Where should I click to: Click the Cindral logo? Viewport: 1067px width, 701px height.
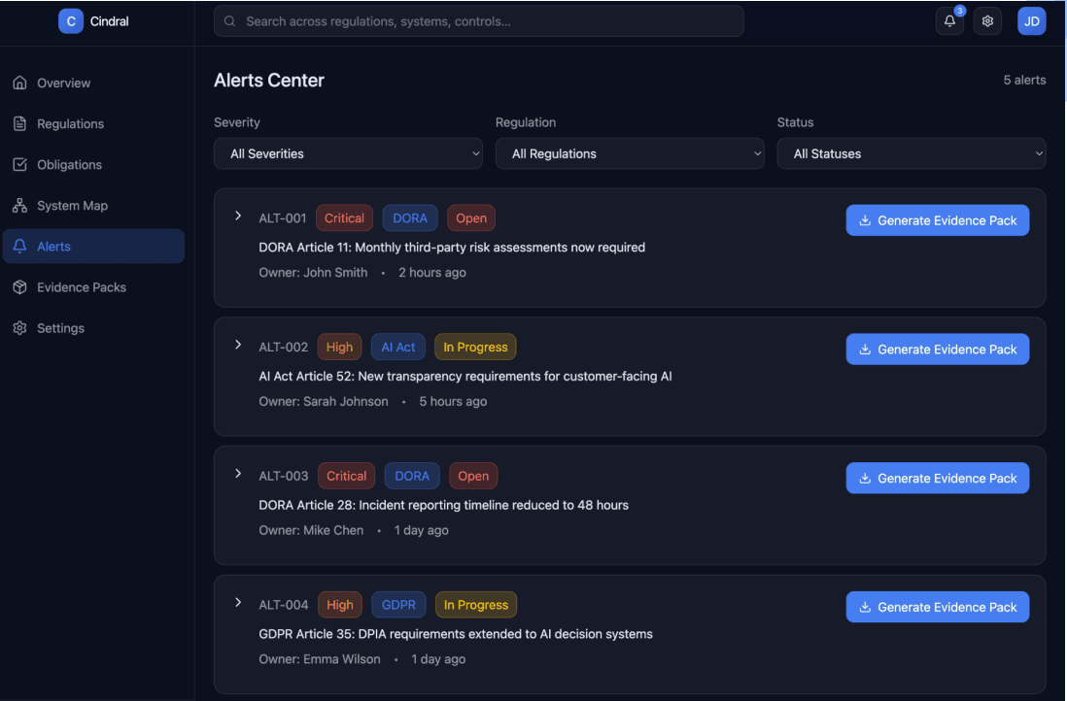(x=92, y=20)
